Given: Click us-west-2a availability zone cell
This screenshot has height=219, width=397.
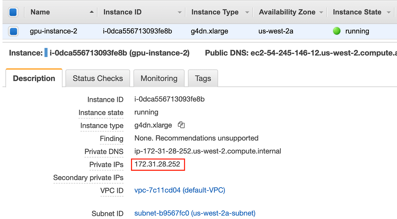Looking at the screenshot, I should point(276,31).
